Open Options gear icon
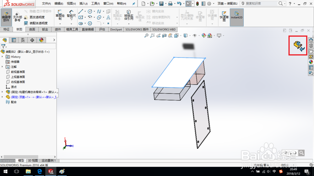Viewport: 314px width, 176px height. pos(209,3)
